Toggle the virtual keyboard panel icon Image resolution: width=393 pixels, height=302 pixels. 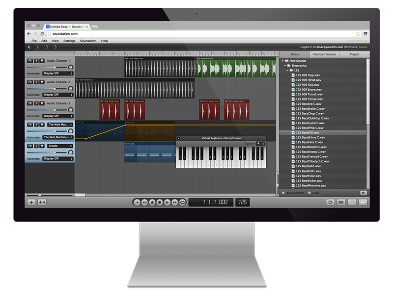352,202
